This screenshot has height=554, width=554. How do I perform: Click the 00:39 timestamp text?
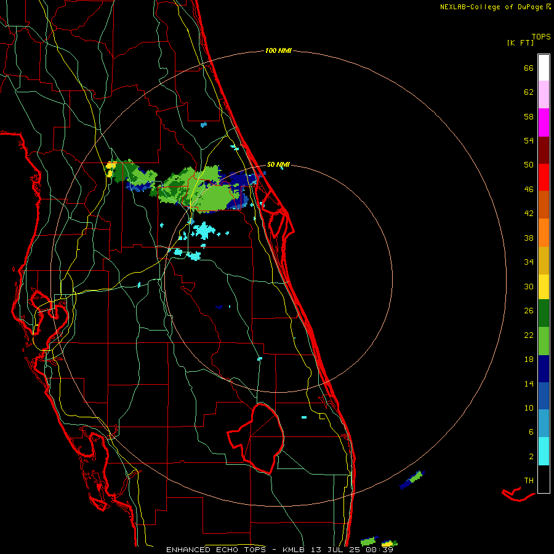[x=379, y=550]
